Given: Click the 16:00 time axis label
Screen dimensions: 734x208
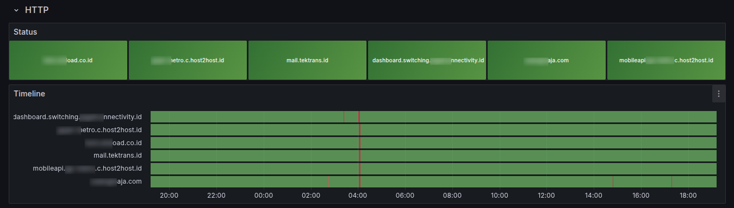Looking at the screenshot, I should [x=641, y=196].
